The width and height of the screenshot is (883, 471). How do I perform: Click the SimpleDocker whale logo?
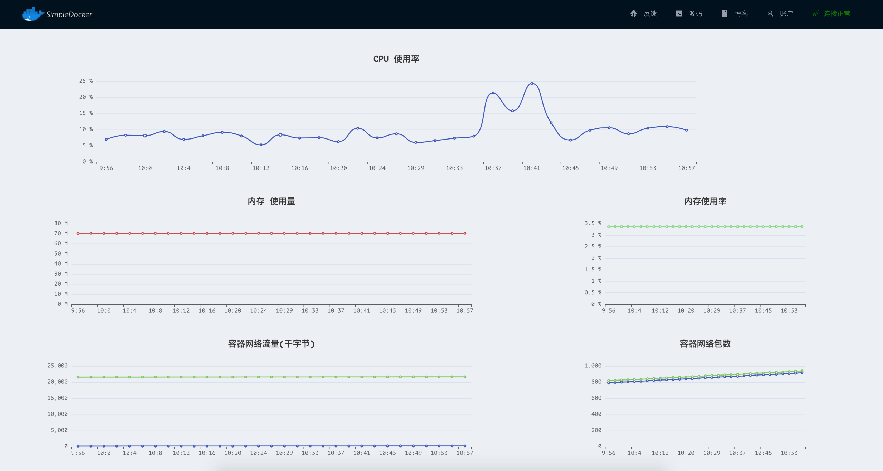click(33, 14)
